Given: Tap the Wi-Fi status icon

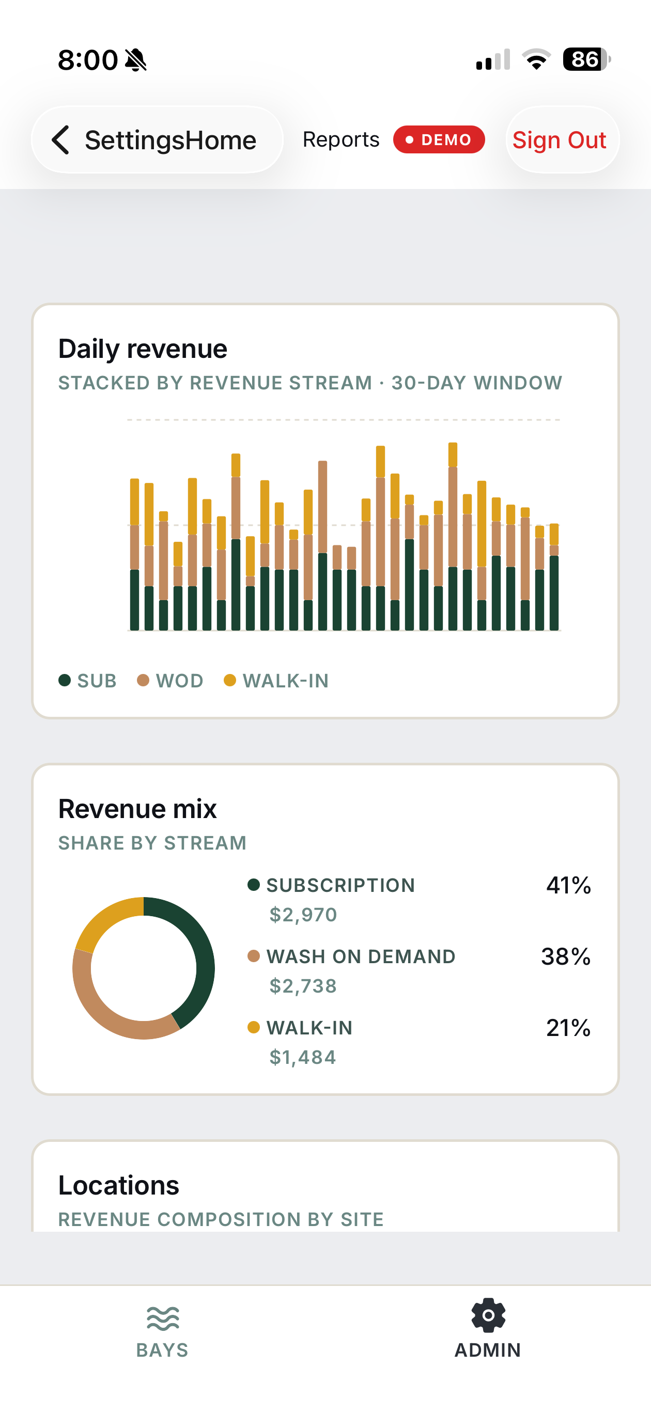Looking at the screenshot, I should [536, 59].
